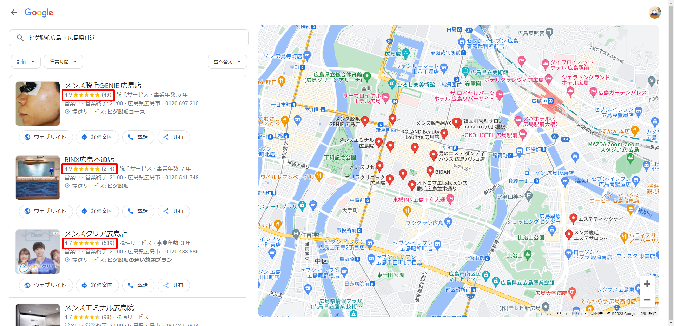The image size is (674, 326).
Task: Click the KOKO HOTEL 広島駅前 pin
Action: point(523,134)
